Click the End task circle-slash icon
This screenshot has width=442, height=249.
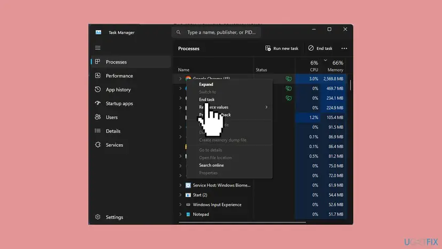[x=311, y=48]
